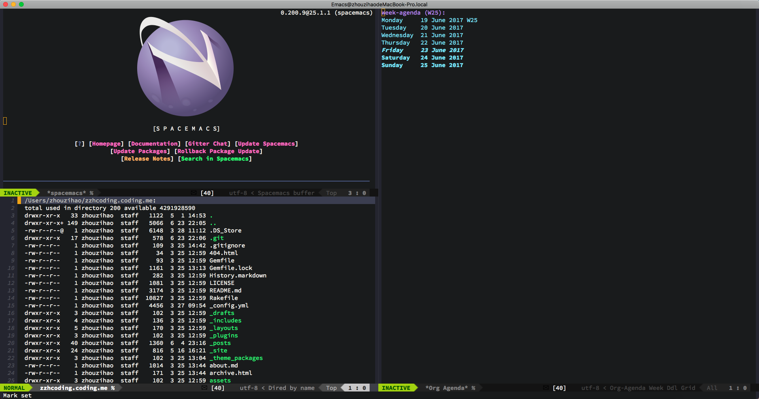Open the assets directory
759x399 pixels.
point(220,380)
